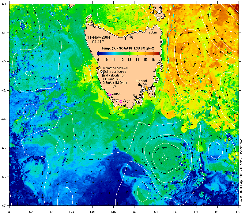Screen dimensions: 245x215
Task: Click the '143' longitude axis label
Action: point(51,212)
